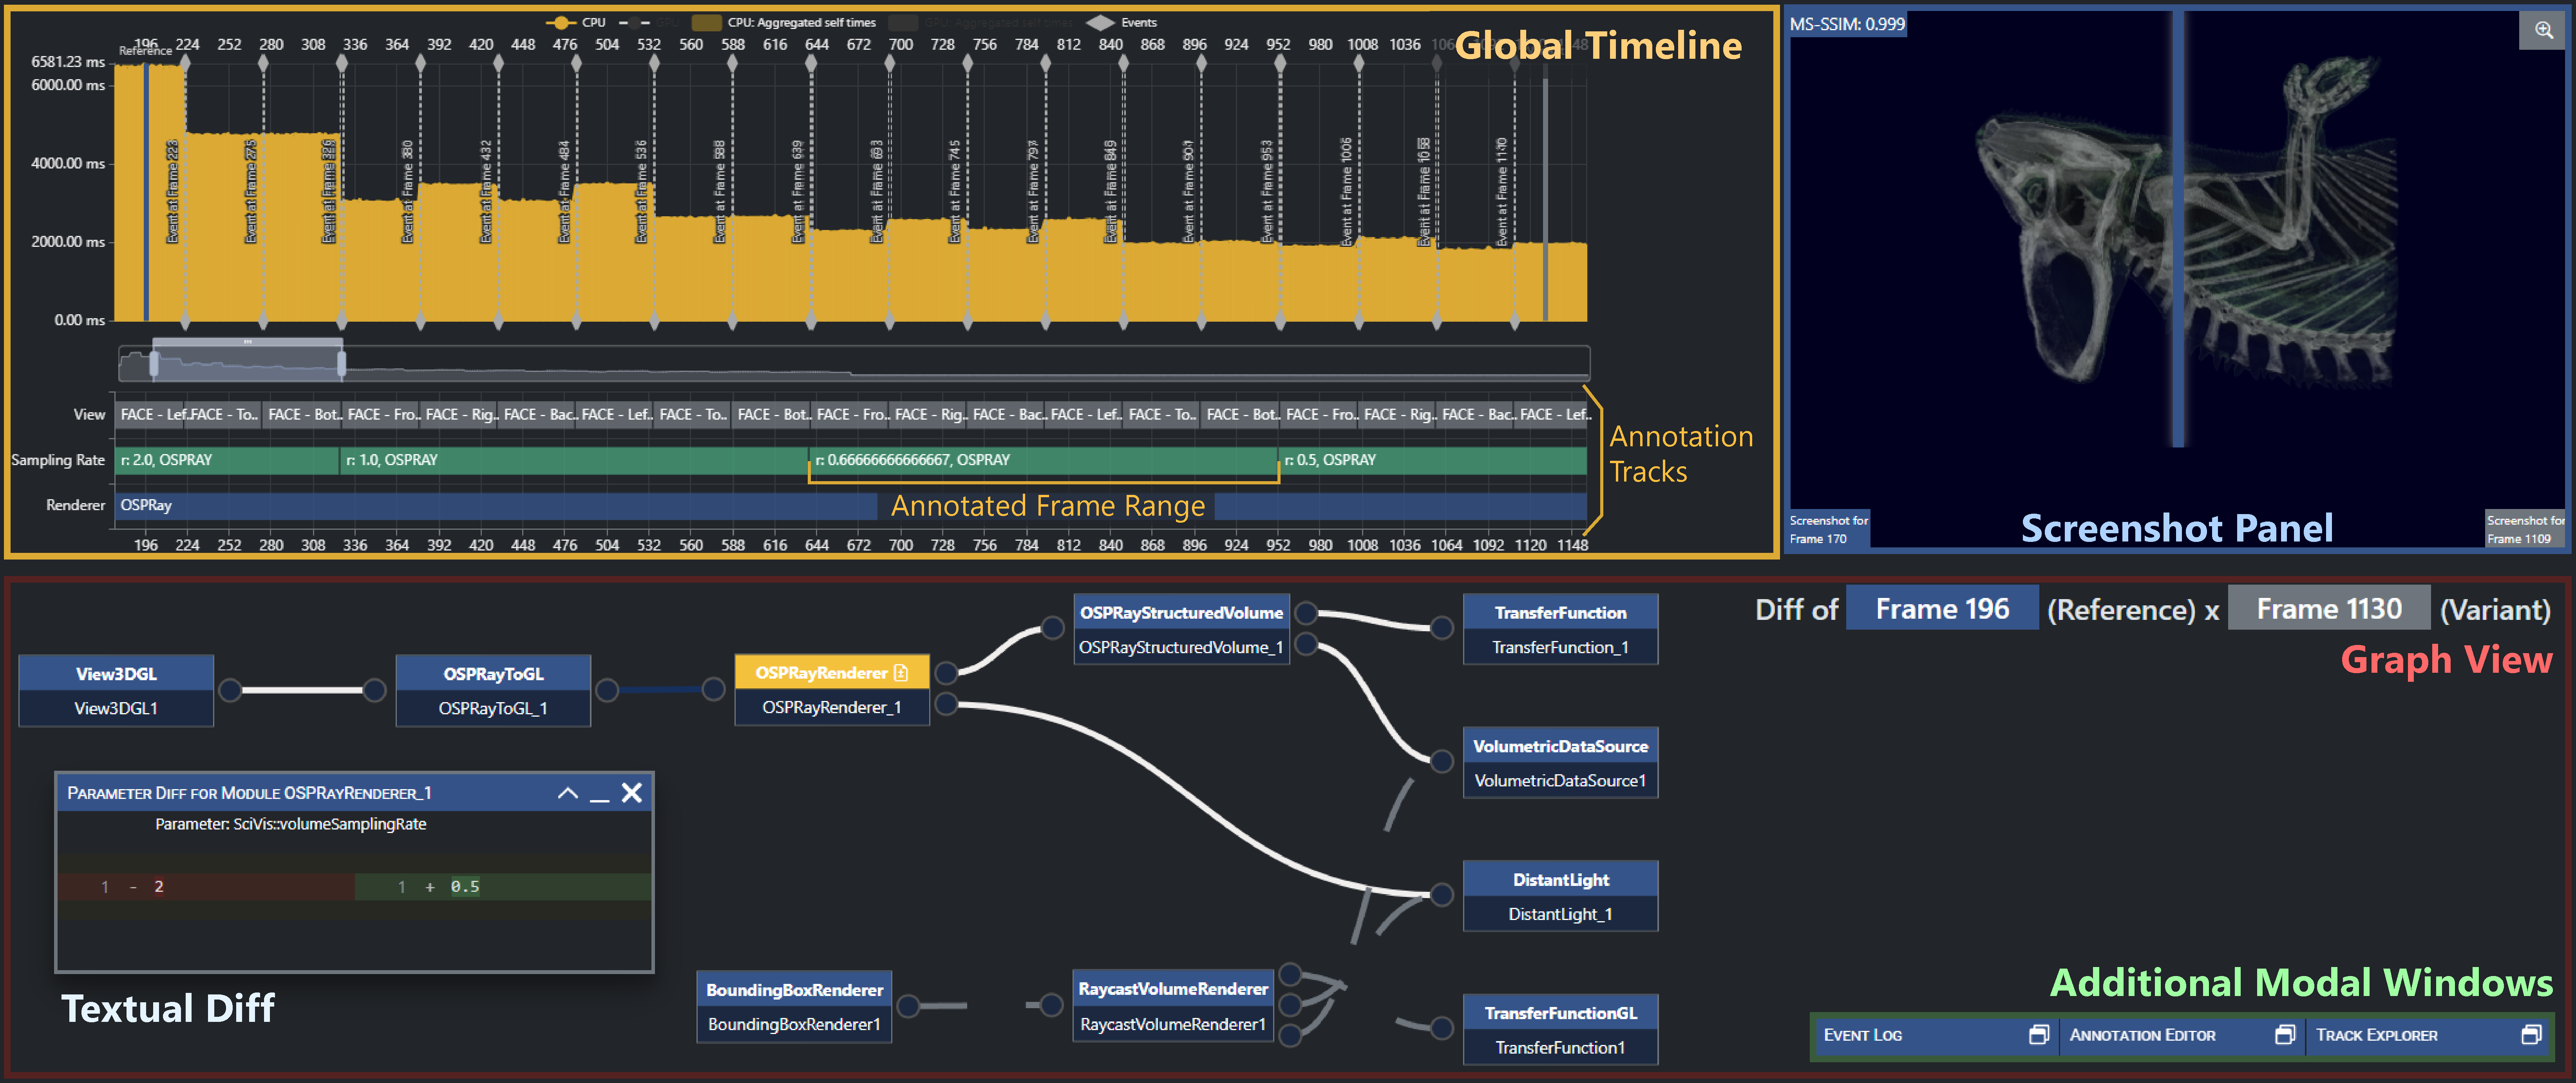This screenshot has width=2576, height=1083.
Task: Click the screenshot zoom magnifier icon
Action: click(2543, 31)
